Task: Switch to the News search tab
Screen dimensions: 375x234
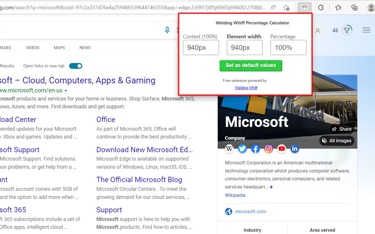Action: [x=85, y=48]
